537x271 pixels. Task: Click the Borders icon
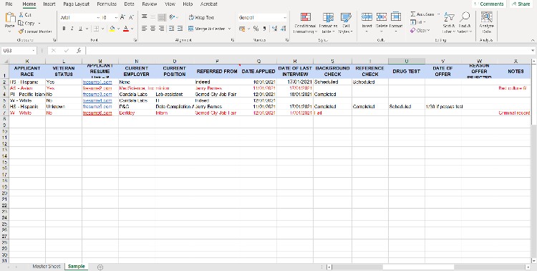pyautogui.click(x=96, y=29)
